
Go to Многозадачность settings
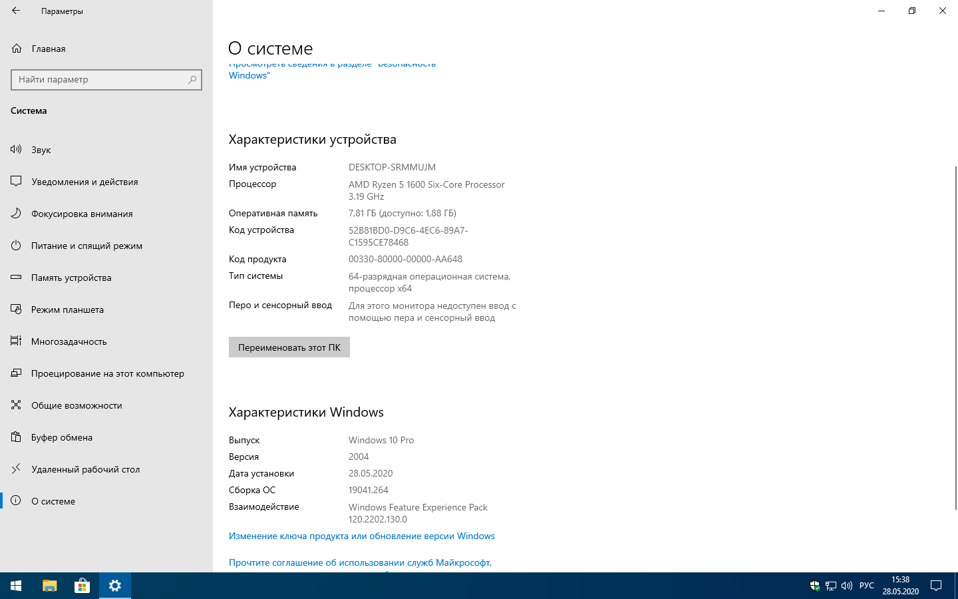click(106, 341)
